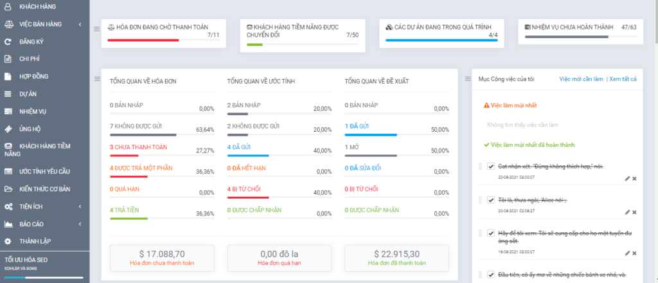
Task: Click the drag handle of the invoice overview widget
Action: point(97,79)
